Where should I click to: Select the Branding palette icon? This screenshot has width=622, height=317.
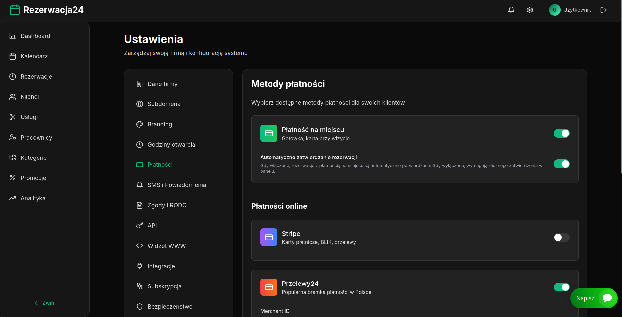pos(139,124)
